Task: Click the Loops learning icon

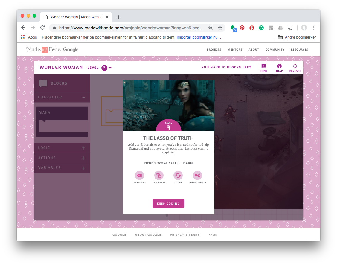Action: coord(178,175)
